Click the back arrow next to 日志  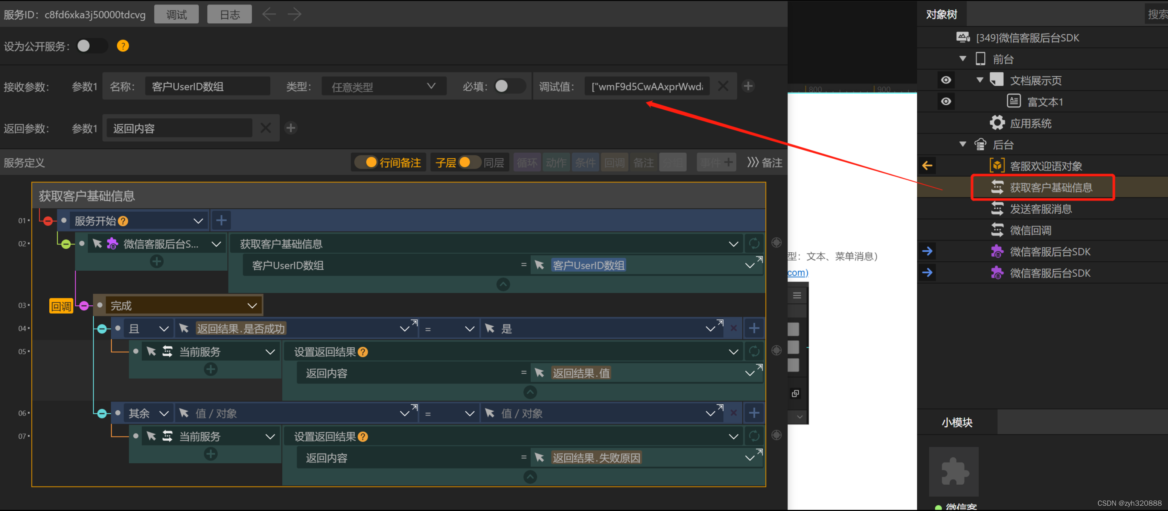(x=269, y=14)
